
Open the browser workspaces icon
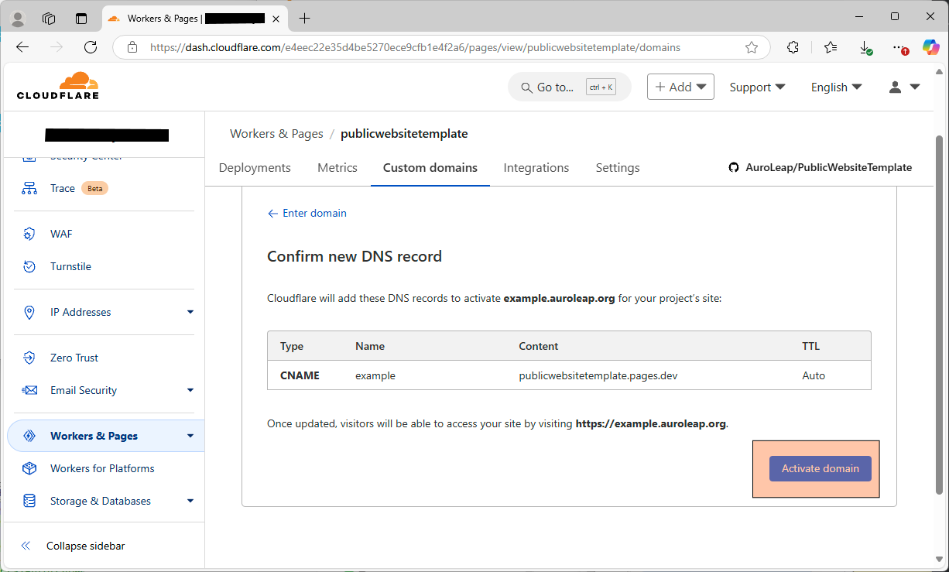click(49, 19)
